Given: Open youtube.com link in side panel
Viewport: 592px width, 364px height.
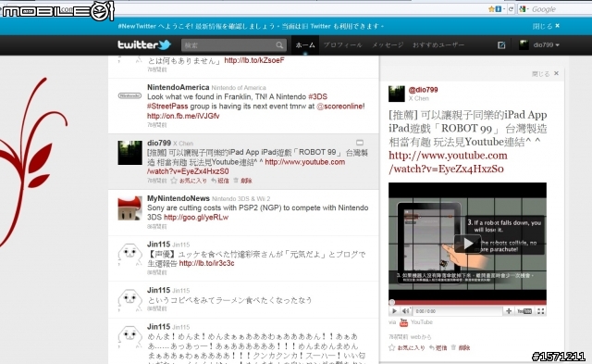Looking at the screenshot, I should [x=448, y=162].
